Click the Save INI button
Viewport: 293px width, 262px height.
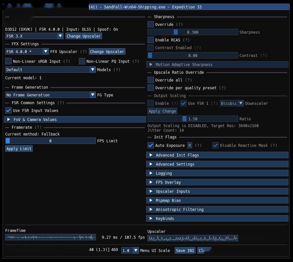tap(185, 250)
